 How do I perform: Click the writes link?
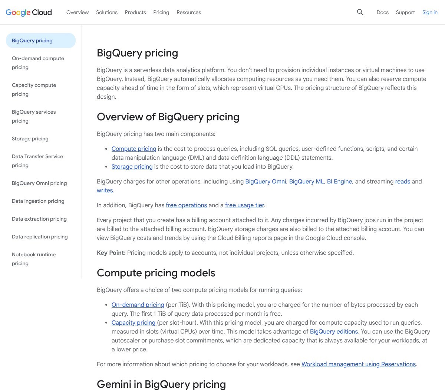[105, 190]
